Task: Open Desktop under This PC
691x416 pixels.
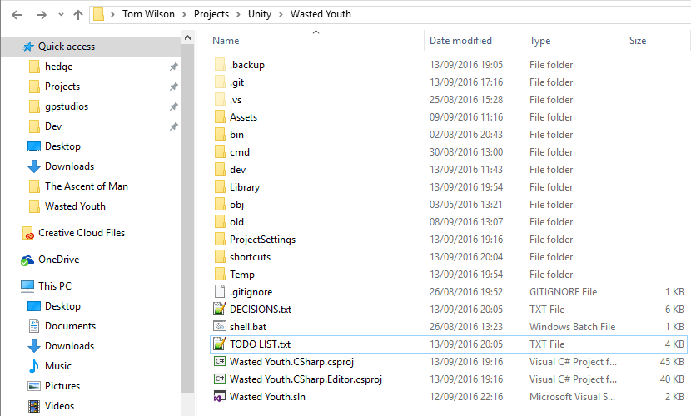Action: pos(62,306)
